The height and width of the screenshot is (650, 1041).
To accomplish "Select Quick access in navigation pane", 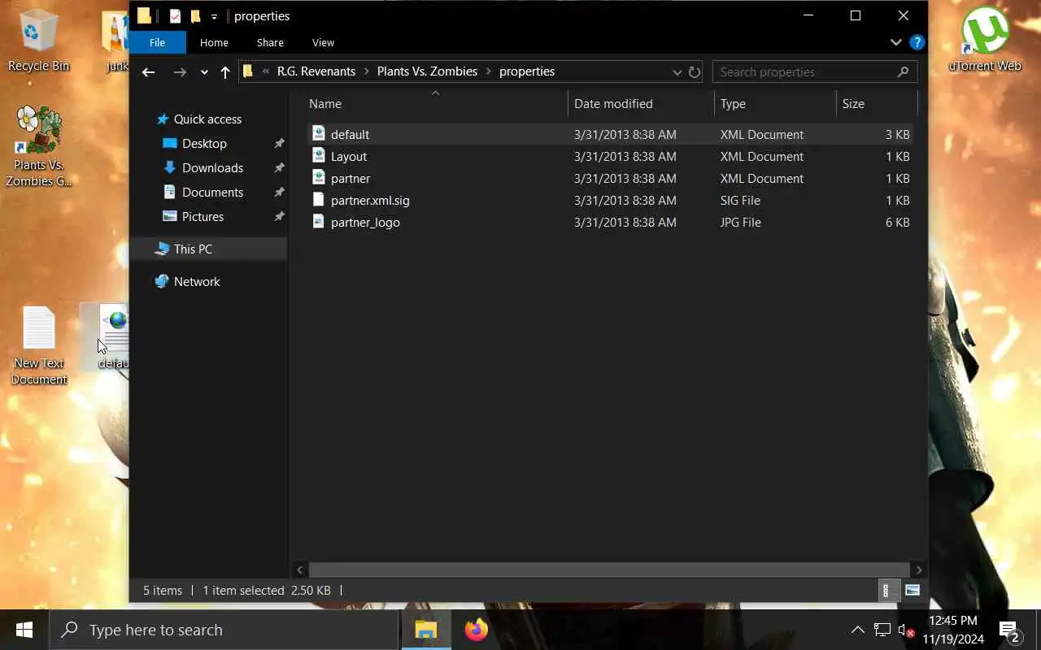I will (x=207, y=119).
